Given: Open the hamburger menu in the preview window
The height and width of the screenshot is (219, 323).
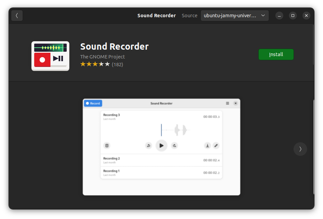Looking at the screenshot, I should click(227, 103).
